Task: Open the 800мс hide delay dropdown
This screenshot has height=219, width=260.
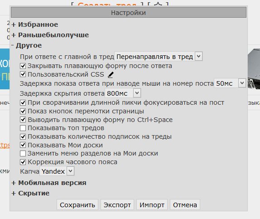Action: tap(123, 93)
